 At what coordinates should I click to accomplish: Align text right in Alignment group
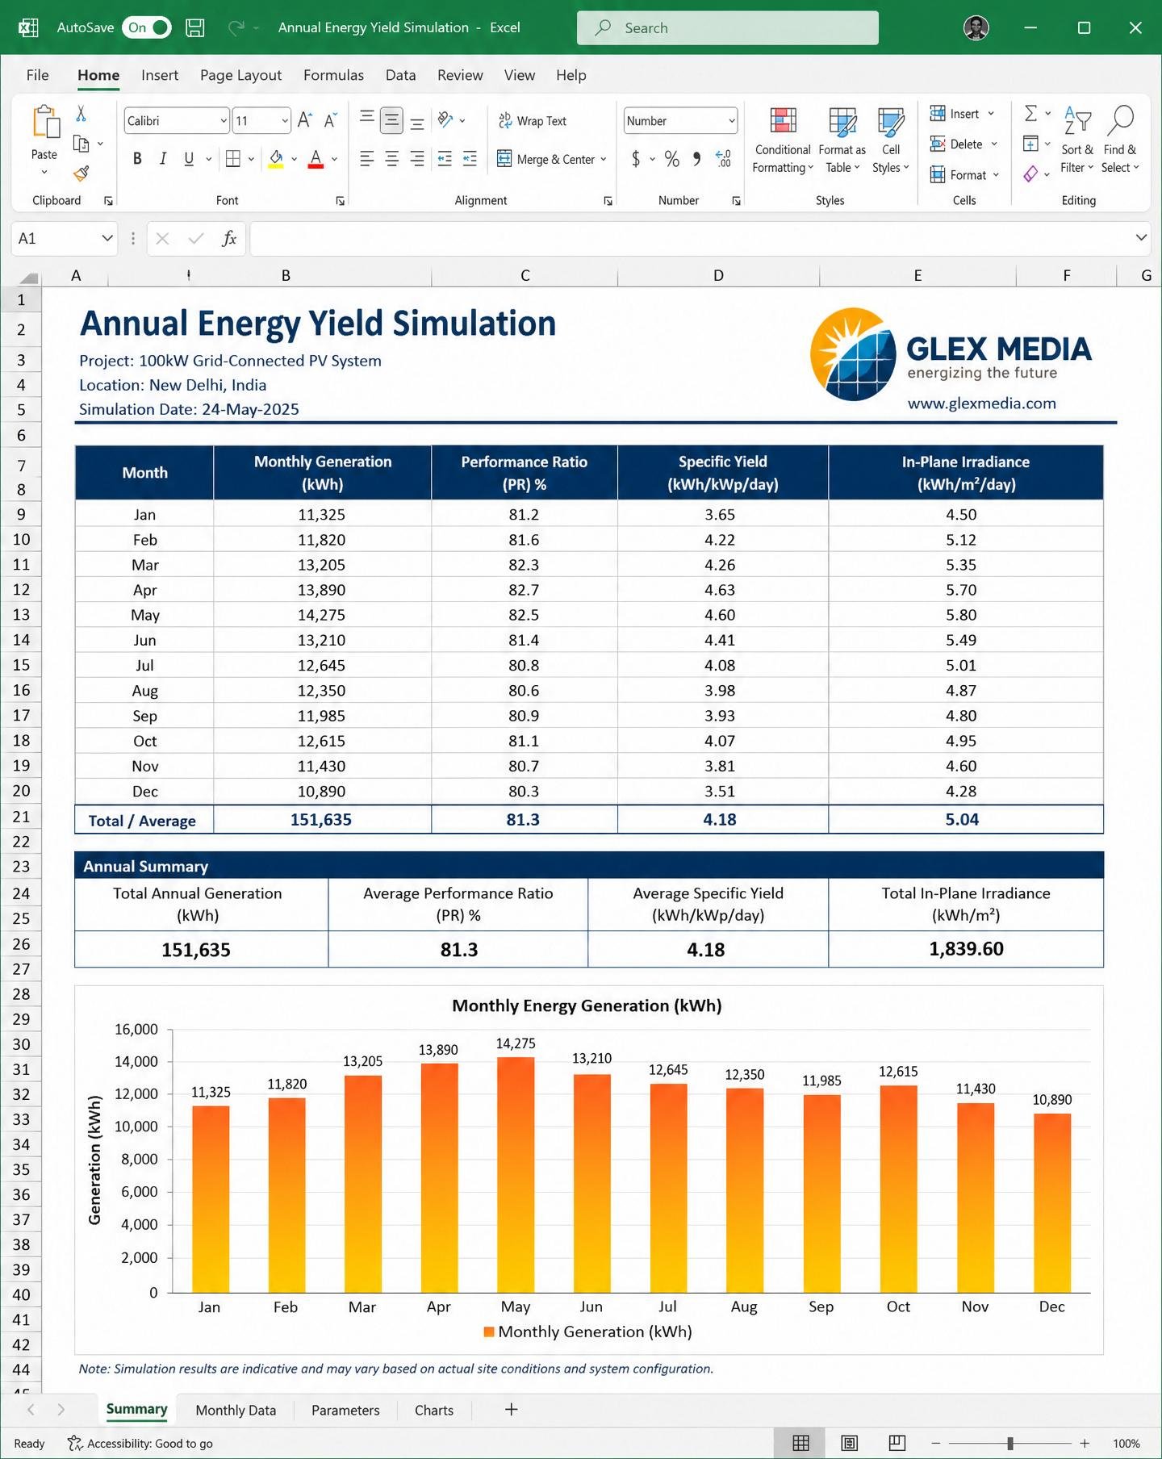tap(417, 159)
